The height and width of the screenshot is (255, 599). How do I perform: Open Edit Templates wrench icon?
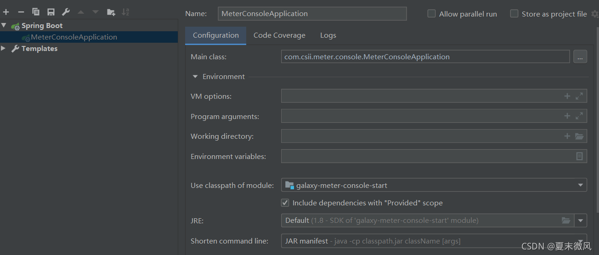tap(66, 12)
